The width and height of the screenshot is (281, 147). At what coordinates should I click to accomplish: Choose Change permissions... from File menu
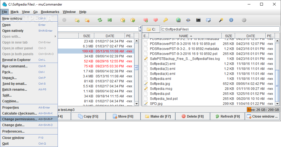pyautogui.click(x=29, y=119)
